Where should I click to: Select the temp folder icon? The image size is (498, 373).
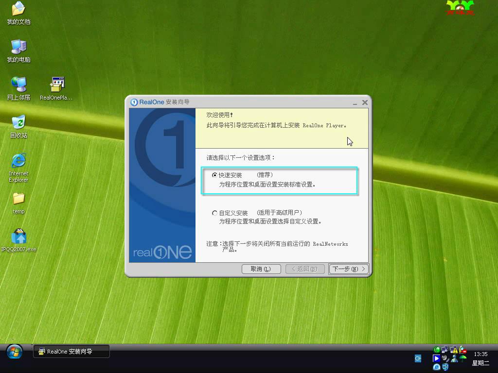click(x=18, y=203)
